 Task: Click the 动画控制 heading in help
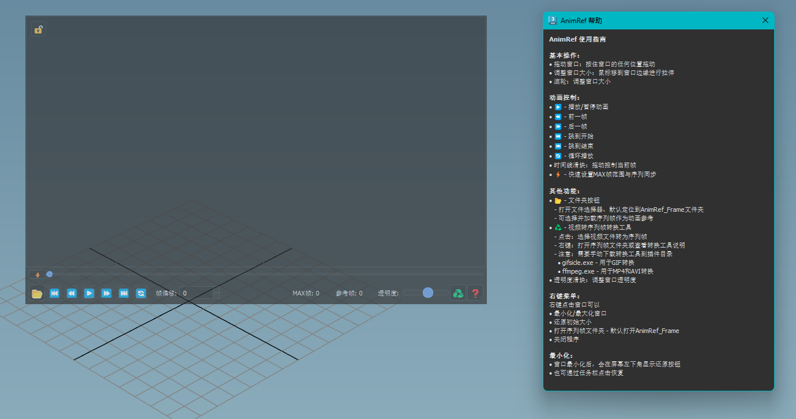565,98
